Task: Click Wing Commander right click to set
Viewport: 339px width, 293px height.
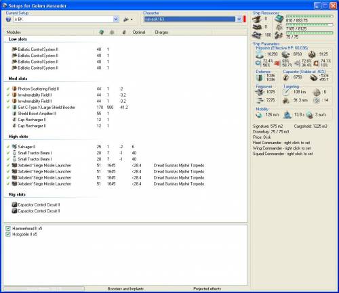Action: pos(282,148)
